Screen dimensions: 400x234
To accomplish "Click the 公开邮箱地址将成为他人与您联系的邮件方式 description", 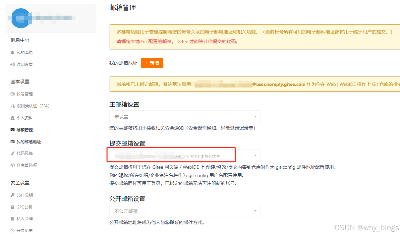I will pyautogui.click(x=157, y=222).
